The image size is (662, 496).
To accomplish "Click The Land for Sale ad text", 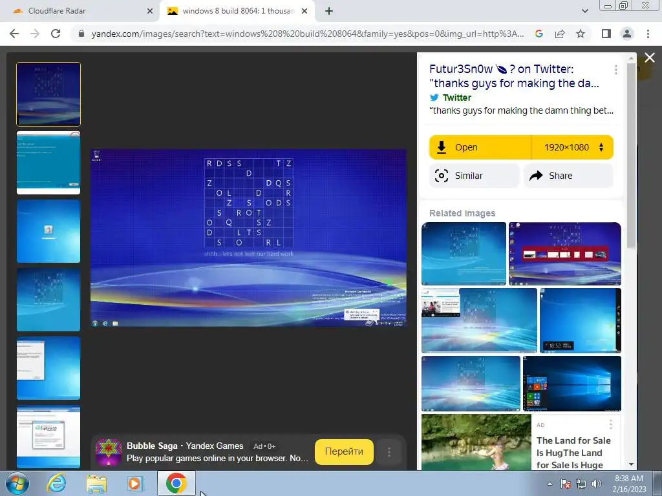I will pos(573,453).
